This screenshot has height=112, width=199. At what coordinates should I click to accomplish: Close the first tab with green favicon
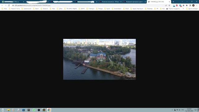click(x=24, y=2)
